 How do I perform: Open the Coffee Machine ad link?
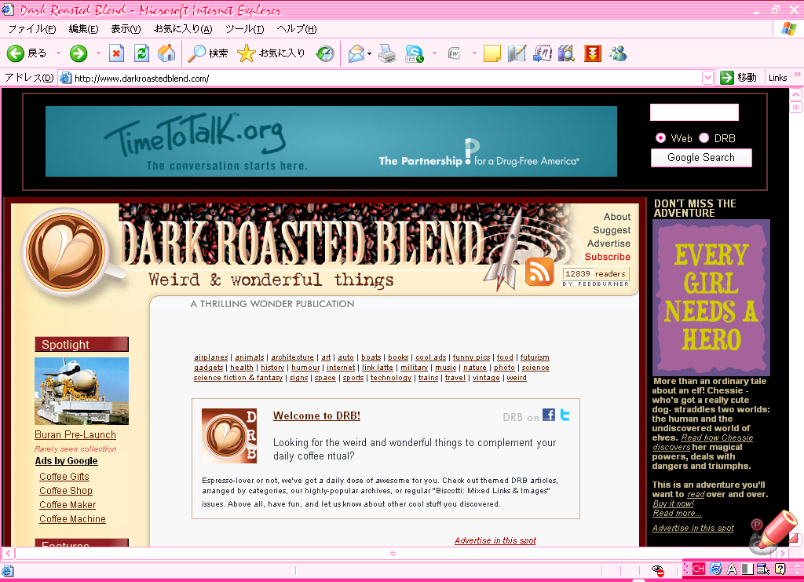tap(72, 519)
